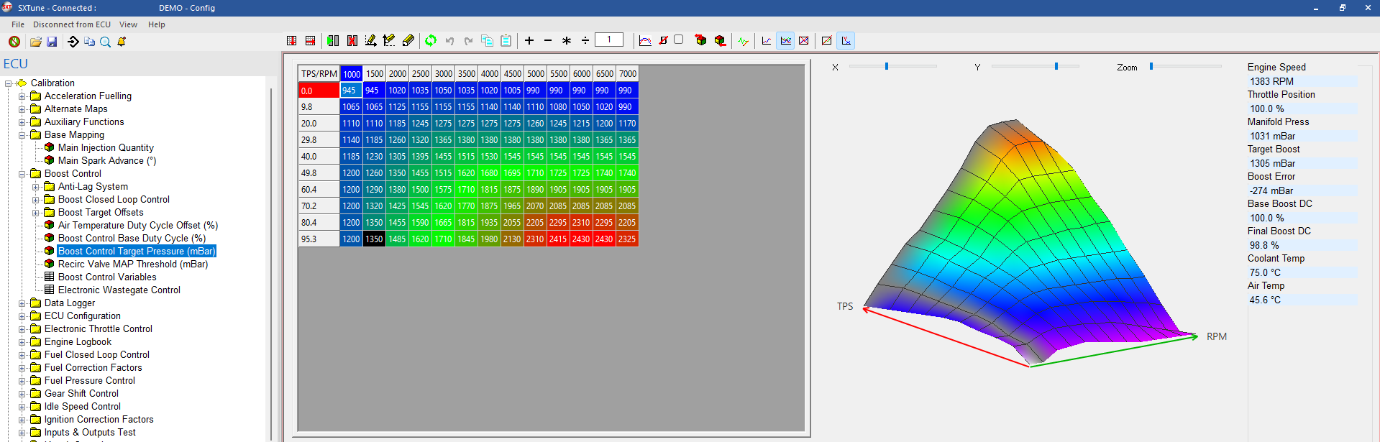Screen dimensions: 1380x442
Task: Open Main Spark Advance map
Action: click(x=107, y=161)
